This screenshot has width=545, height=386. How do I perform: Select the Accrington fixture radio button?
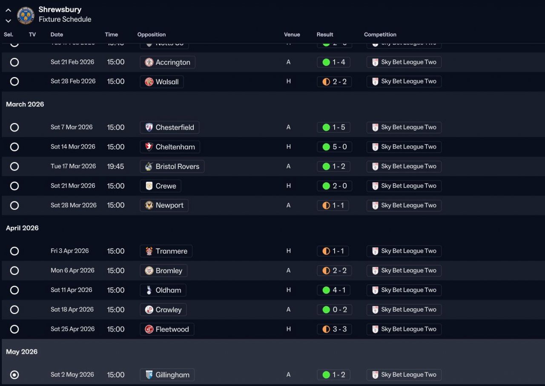point(14,62)
